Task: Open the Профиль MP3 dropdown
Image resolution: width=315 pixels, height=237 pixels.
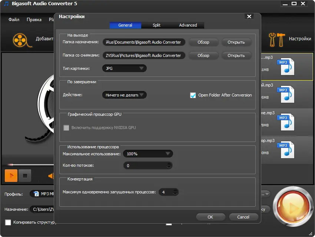Action: pos(42,194)
